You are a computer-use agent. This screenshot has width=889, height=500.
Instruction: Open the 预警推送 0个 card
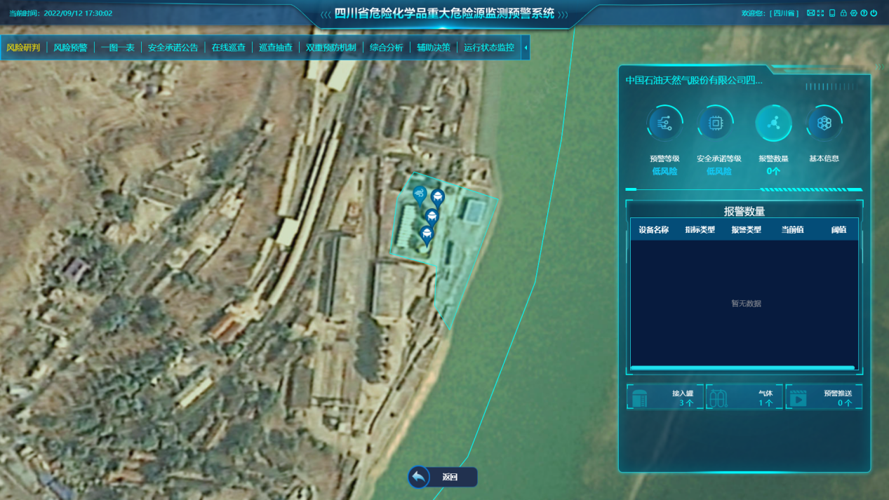click(x=824, y=398)
